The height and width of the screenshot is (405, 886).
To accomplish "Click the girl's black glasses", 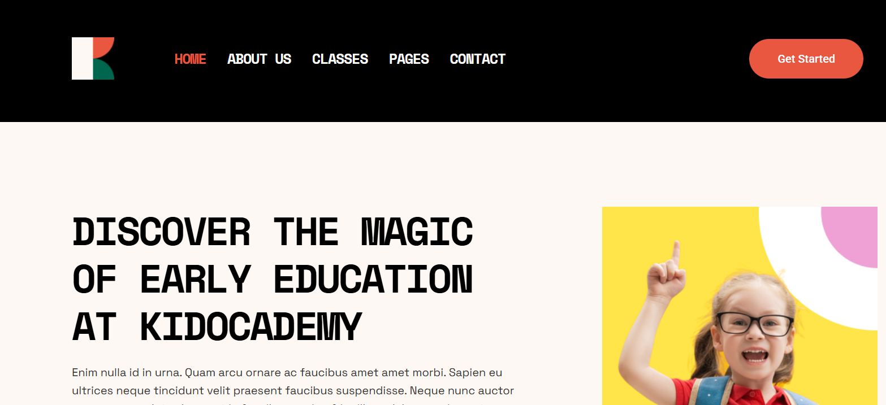I will coord(755,324).
